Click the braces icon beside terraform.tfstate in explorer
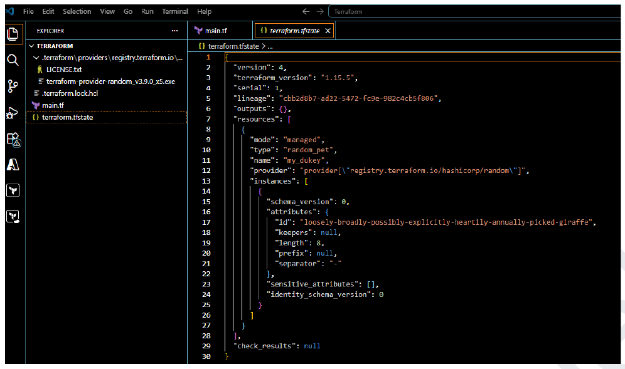The image size is (625, 369). pos(36,117)
